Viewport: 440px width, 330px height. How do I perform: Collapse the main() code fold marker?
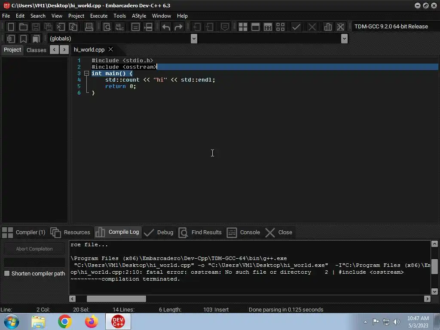click(x=86, y=73)
